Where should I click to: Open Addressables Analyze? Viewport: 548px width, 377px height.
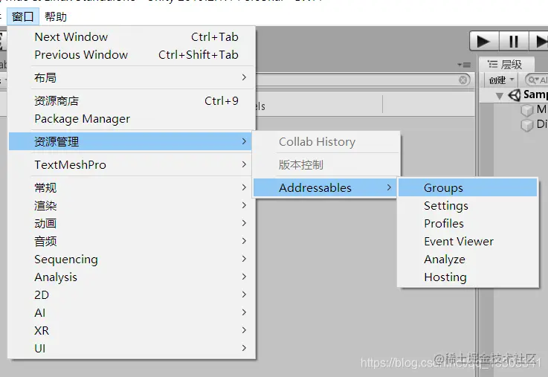(x=468, y=259)
